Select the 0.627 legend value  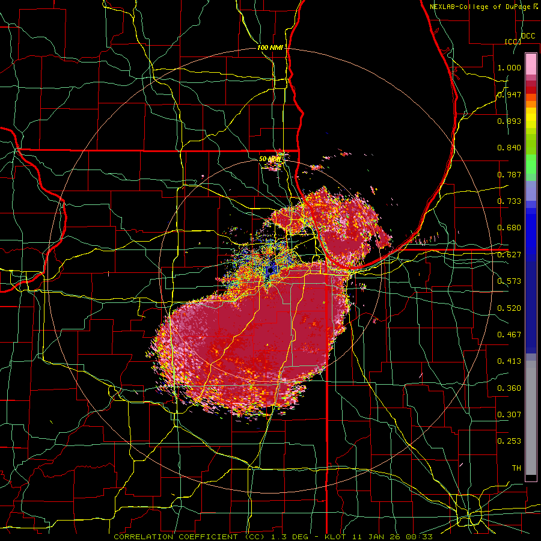[x=509, y=255]
